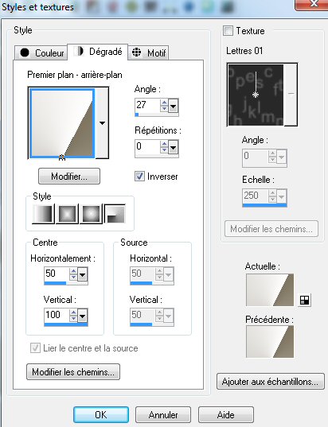Select the rectangular gradient style icon
Image resolution: width=328 pixels, height=427 pixels.
coord(67,214)
